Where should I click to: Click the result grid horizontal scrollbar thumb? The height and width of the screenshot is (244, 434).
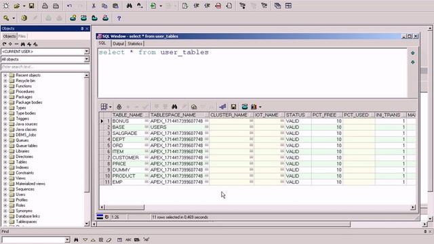(125, 207)
